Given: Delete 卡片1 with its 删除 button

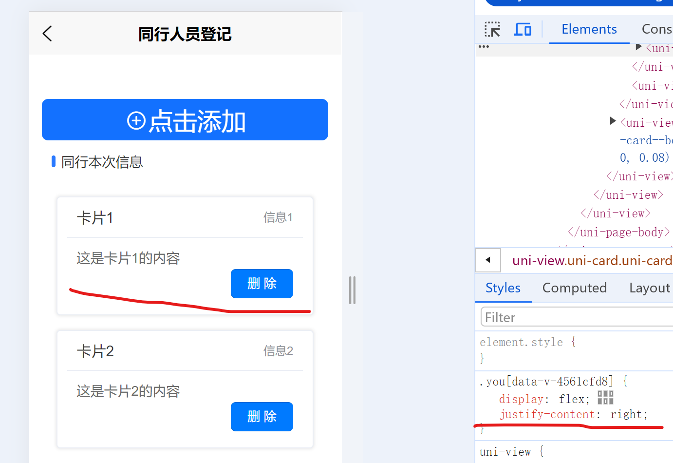Looking at the screenshot, I should (262, 284).
